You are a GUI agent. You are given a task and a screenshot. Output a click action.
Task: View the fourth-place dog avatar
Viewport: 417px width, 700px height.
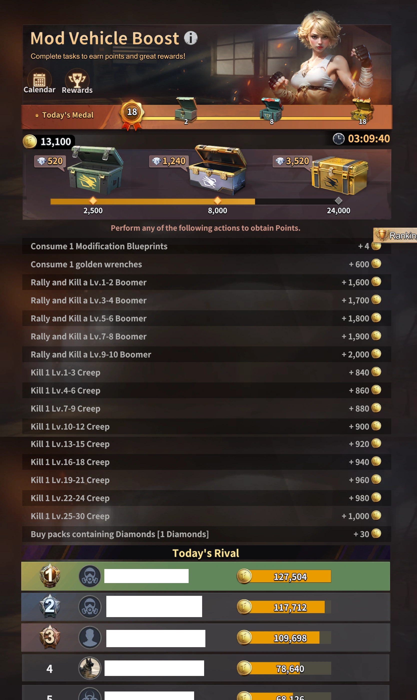click(x=90, y=668)
